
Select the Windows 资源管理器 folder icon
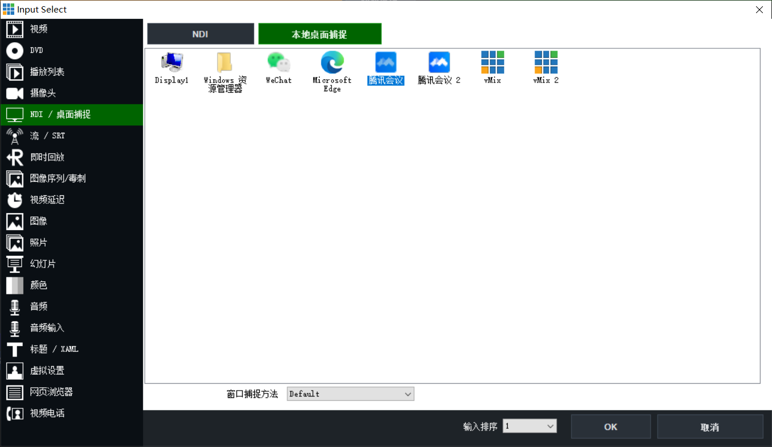tap(225, 63)
